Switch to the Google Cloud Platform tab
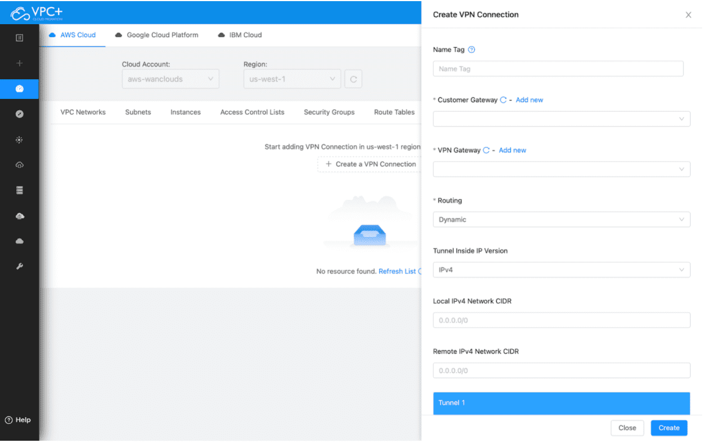 [157, 35]
